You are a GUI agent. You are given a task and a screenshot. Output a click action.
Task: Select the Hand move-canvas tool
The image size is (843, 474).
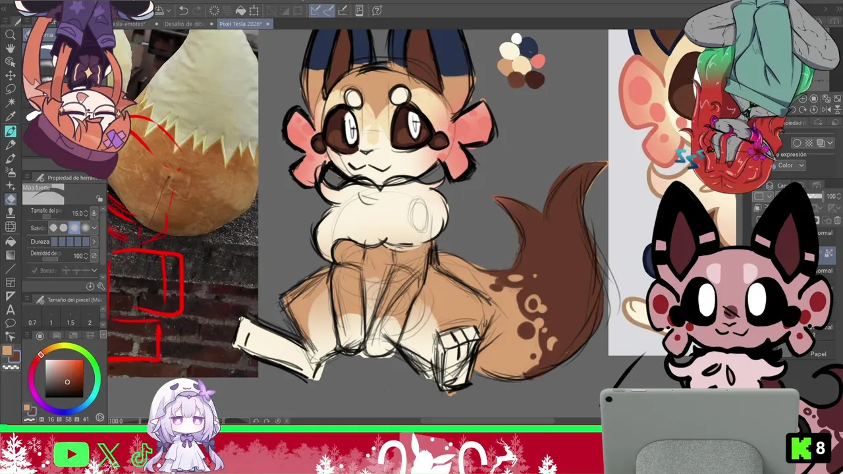11,48
